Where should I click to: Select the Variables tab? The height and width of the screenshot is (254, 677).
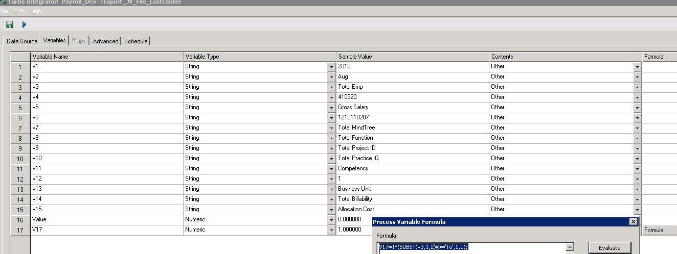[x=54, y=40]
